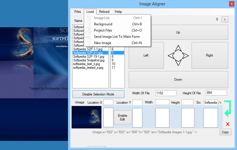Open the Files menu
This screenshot has width=237, height=150.
coord(78,12)
